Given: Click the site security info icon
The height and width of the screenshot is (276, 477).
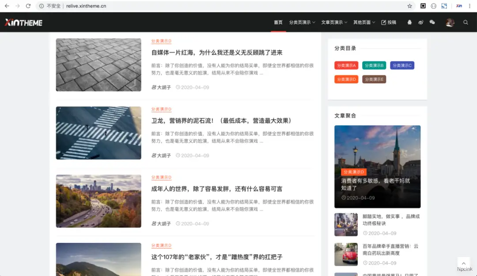Looking at the screenshot, I should (42, 6).
